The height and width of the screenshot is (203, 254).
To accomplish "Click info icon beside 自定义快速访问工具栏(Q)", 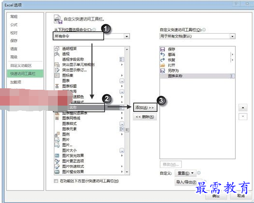I will coord(204,30).
